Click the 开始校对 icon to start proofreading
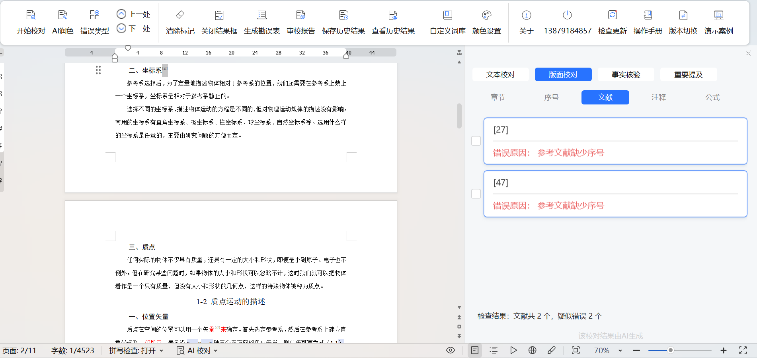Image resolution: width=757 pixels, height=358 pixels. point(31,22)
